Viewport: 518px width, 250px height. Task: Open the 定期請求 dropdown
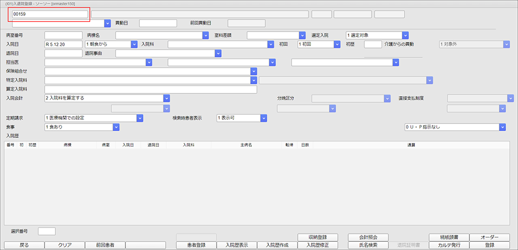coord(139,118)
